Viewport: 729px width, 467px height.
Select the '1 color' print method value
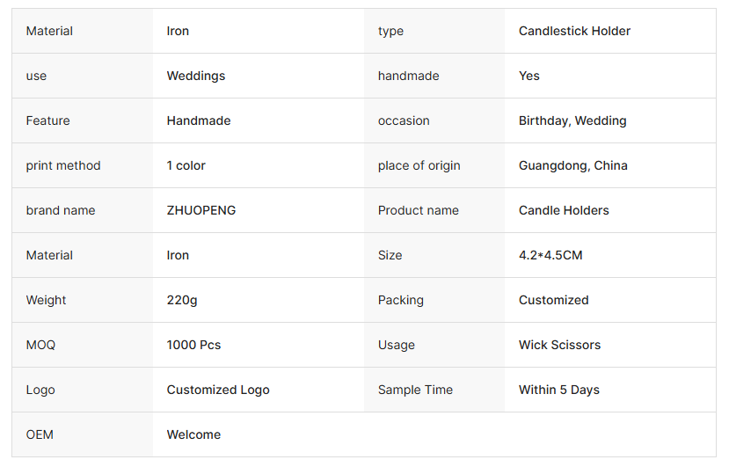click(186, 165)
